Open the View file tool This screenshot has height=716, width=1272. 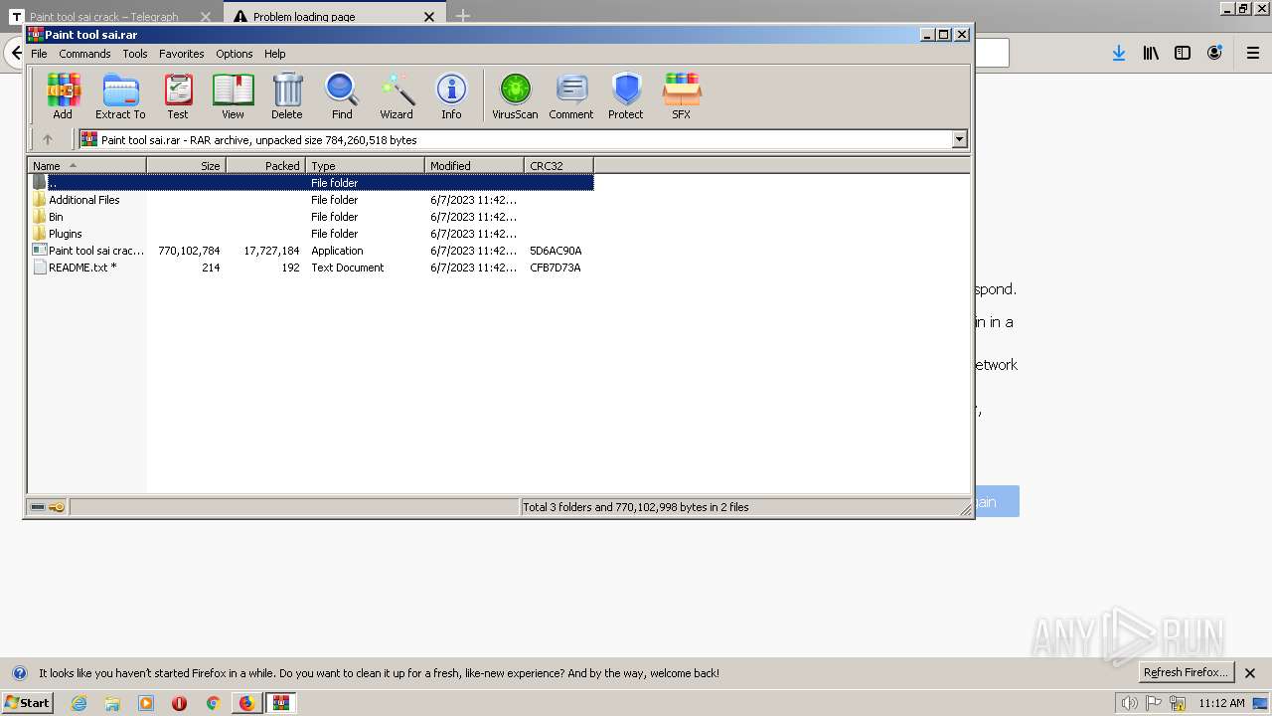pos(233,96)
